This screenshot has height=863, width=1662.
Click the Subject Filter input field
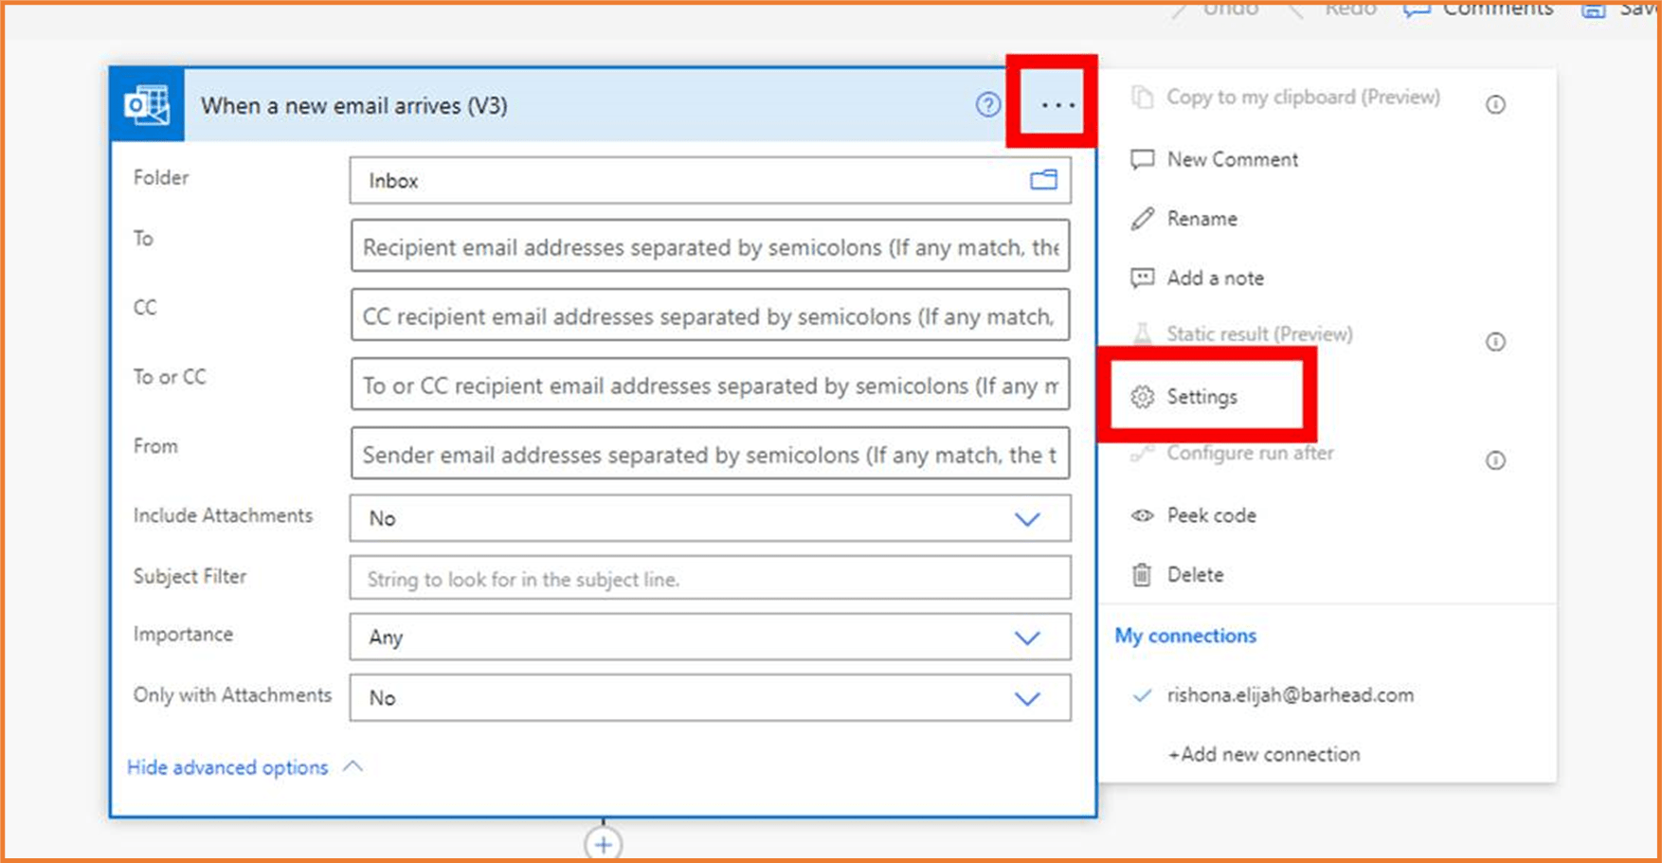[709, 578]
